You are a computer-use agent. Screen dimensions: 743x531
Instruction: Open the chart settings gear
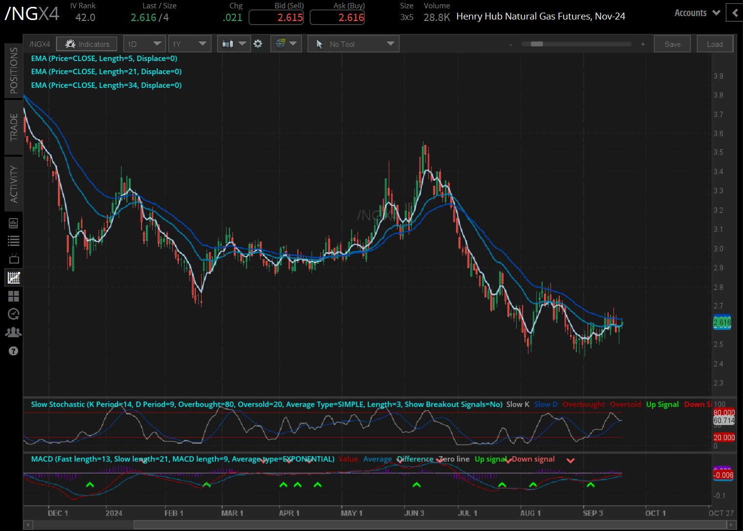point(258,43)
